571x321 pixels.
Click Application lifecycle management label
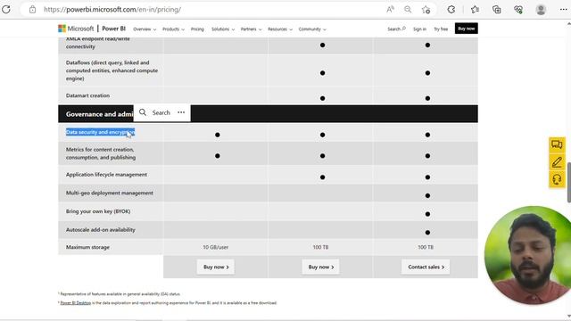click(106, 175)
